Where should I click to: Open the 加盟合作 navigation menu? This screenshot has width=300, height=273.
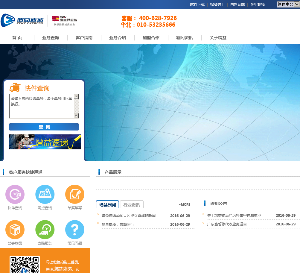151,38
